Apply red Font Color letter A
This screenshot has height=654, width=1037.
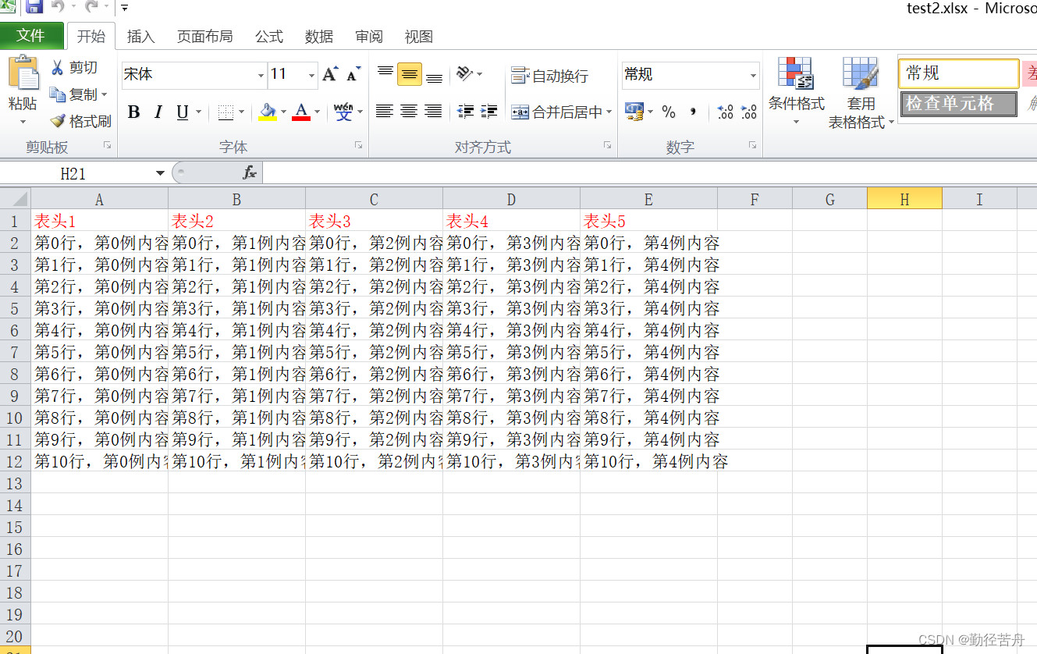(301, 112)
